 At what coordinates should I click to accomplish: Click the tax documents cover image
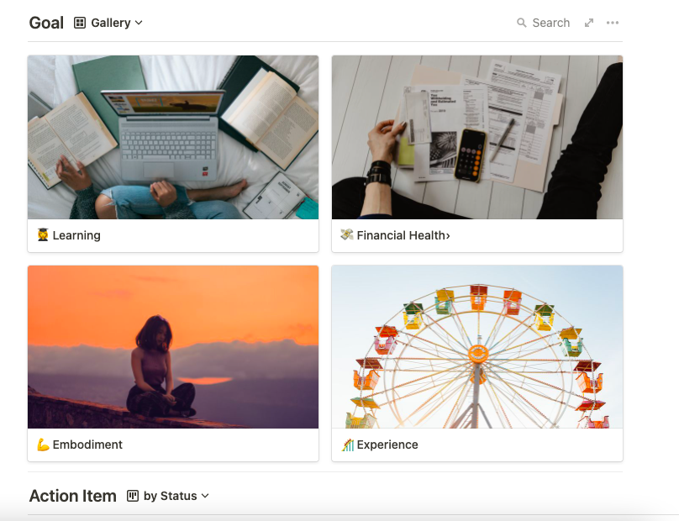pos(477,137)
